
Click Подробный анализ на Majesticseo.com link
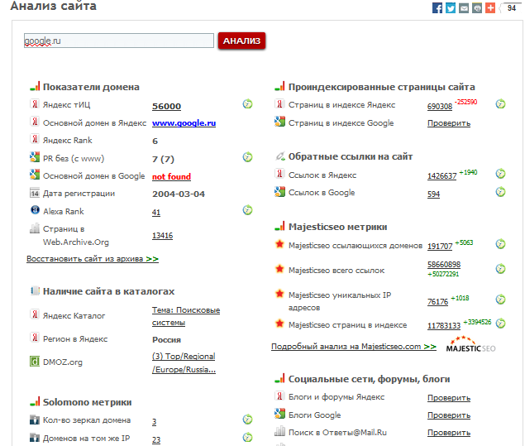point(354,347)
